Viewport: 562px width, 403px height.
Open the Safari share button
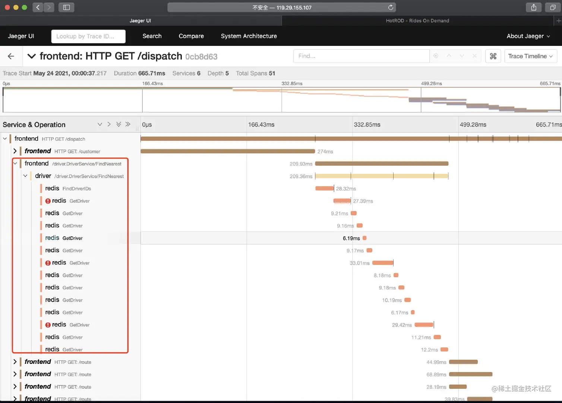[x=534, y=7]
